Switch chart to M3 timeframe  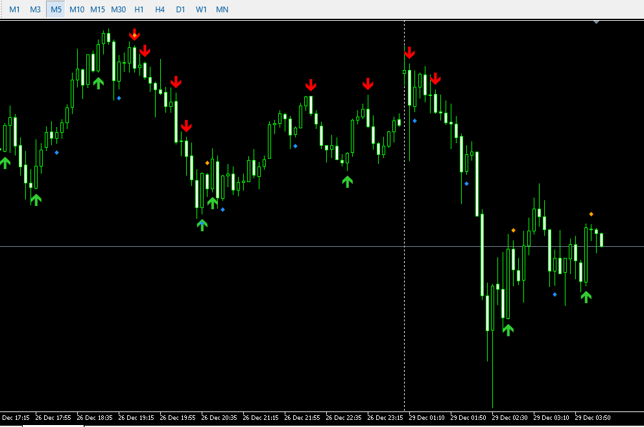tap(35, 10)
